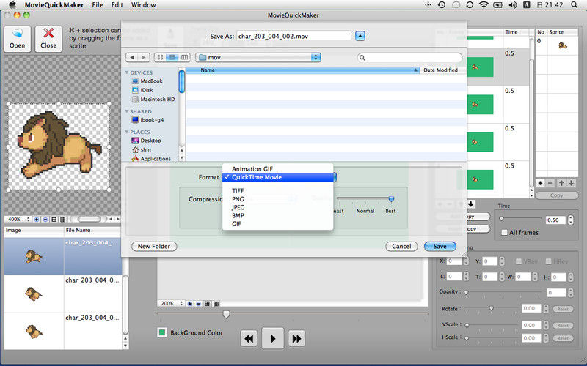Open Spotlight search in the menu bar

[x=575, y=5]
